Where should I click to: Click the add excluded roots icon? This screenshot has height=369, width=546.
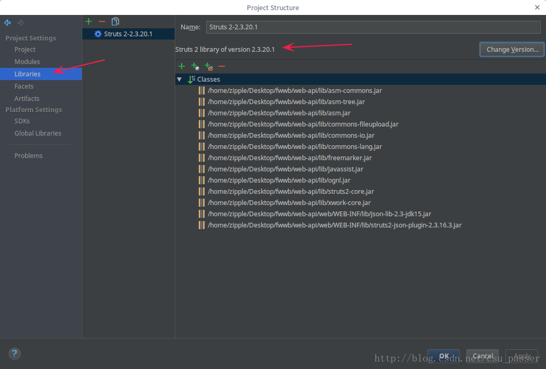[x=208, y=66]
